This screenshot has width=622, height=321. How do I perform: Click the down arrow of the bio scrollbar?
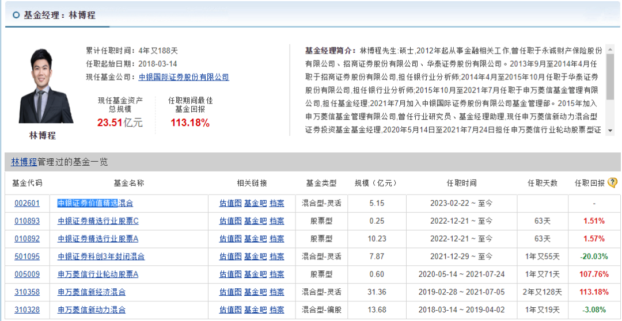(x=610, y=130)
